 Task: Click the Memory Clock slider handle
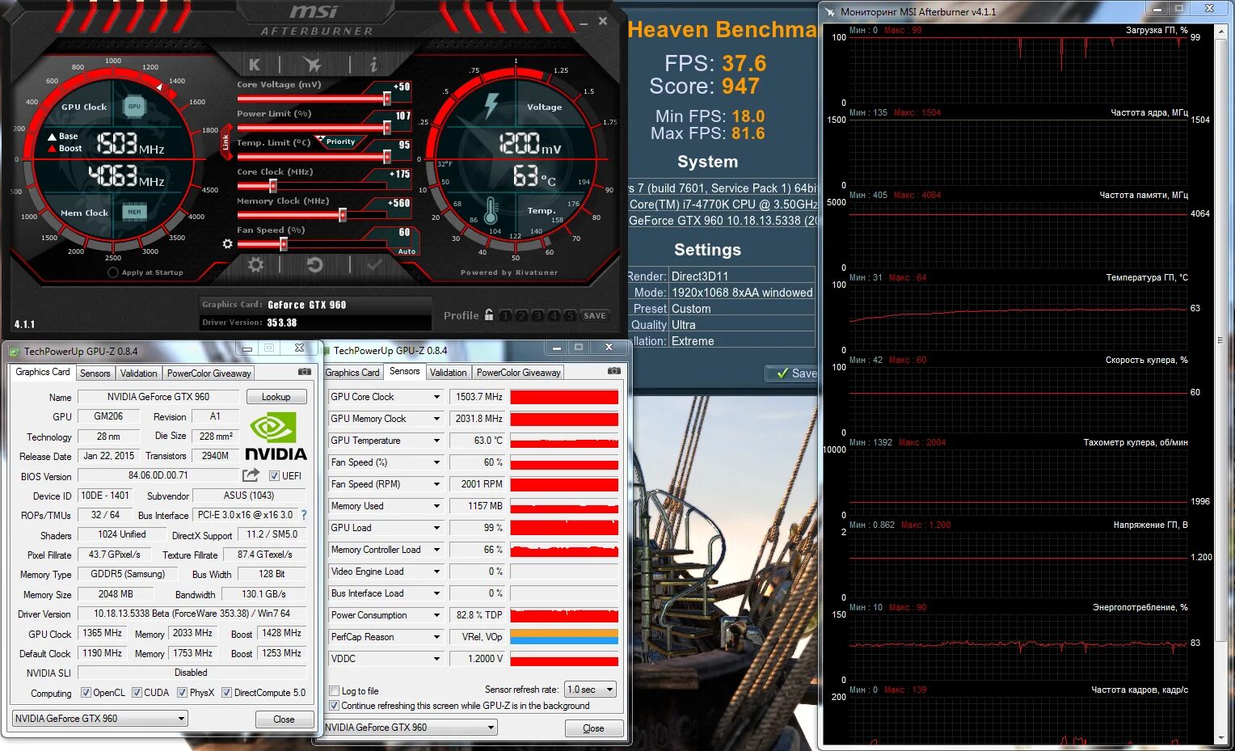(x=343, y=215)
